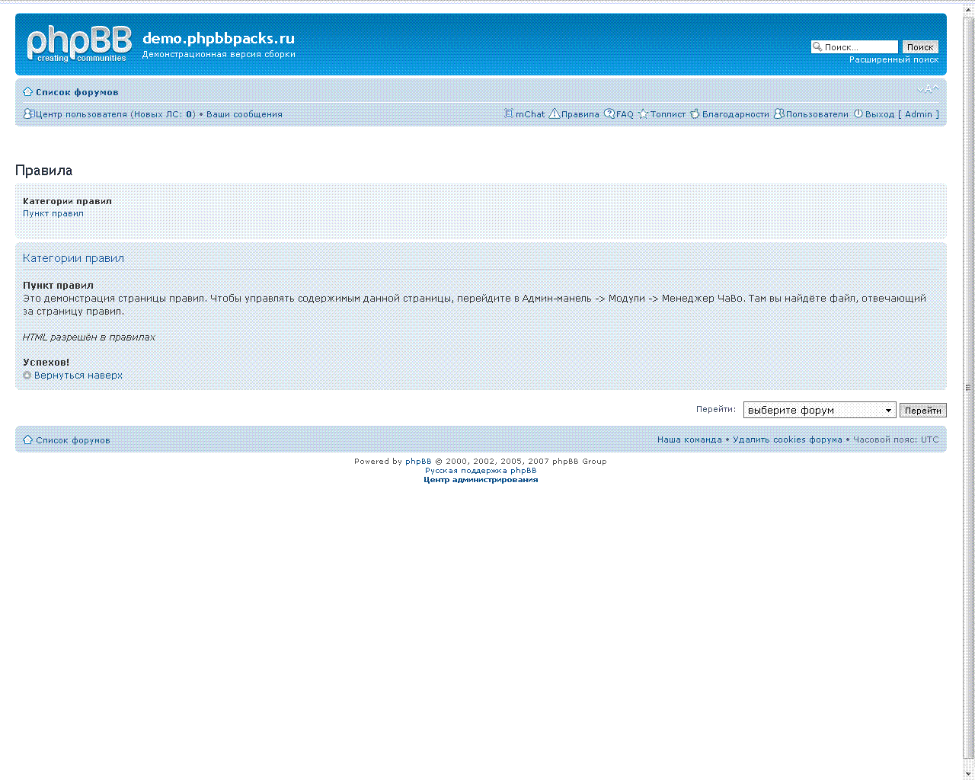Open Пользователи menu link

tap(817, 114)
